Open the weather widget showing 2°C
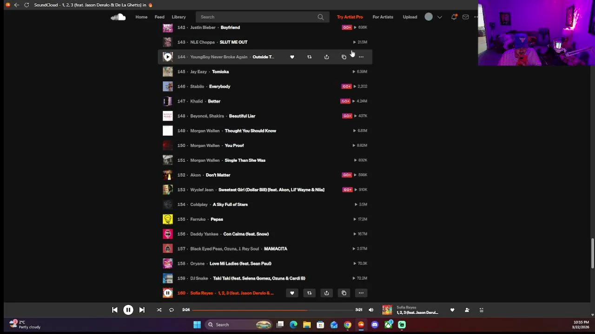Viewport: 595px width, 334px height. coord(25,324)
